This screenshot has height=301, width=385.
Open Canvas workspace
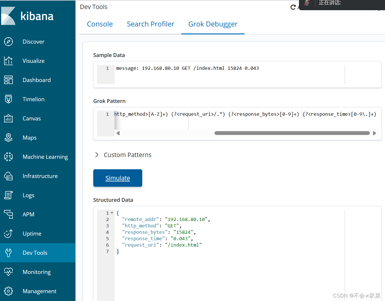coord(38,118)
